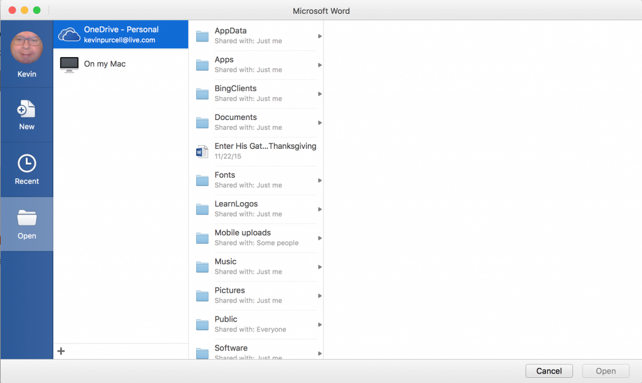Select the Apps folder name
Viewport: 642px width, 383px height.
pos(224,60)
